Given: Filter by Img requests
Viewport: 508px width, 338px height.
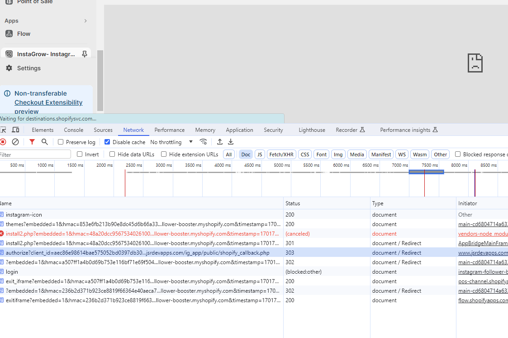Looking at the screenshot, I should [338, 155].
